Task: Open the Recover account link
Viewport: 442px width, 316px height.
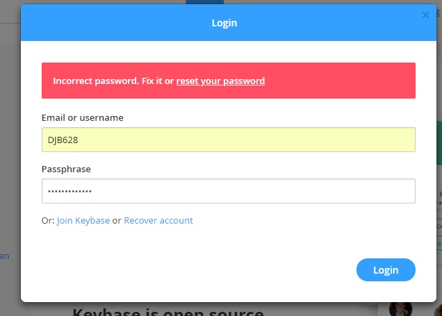Action: [158, 221]
